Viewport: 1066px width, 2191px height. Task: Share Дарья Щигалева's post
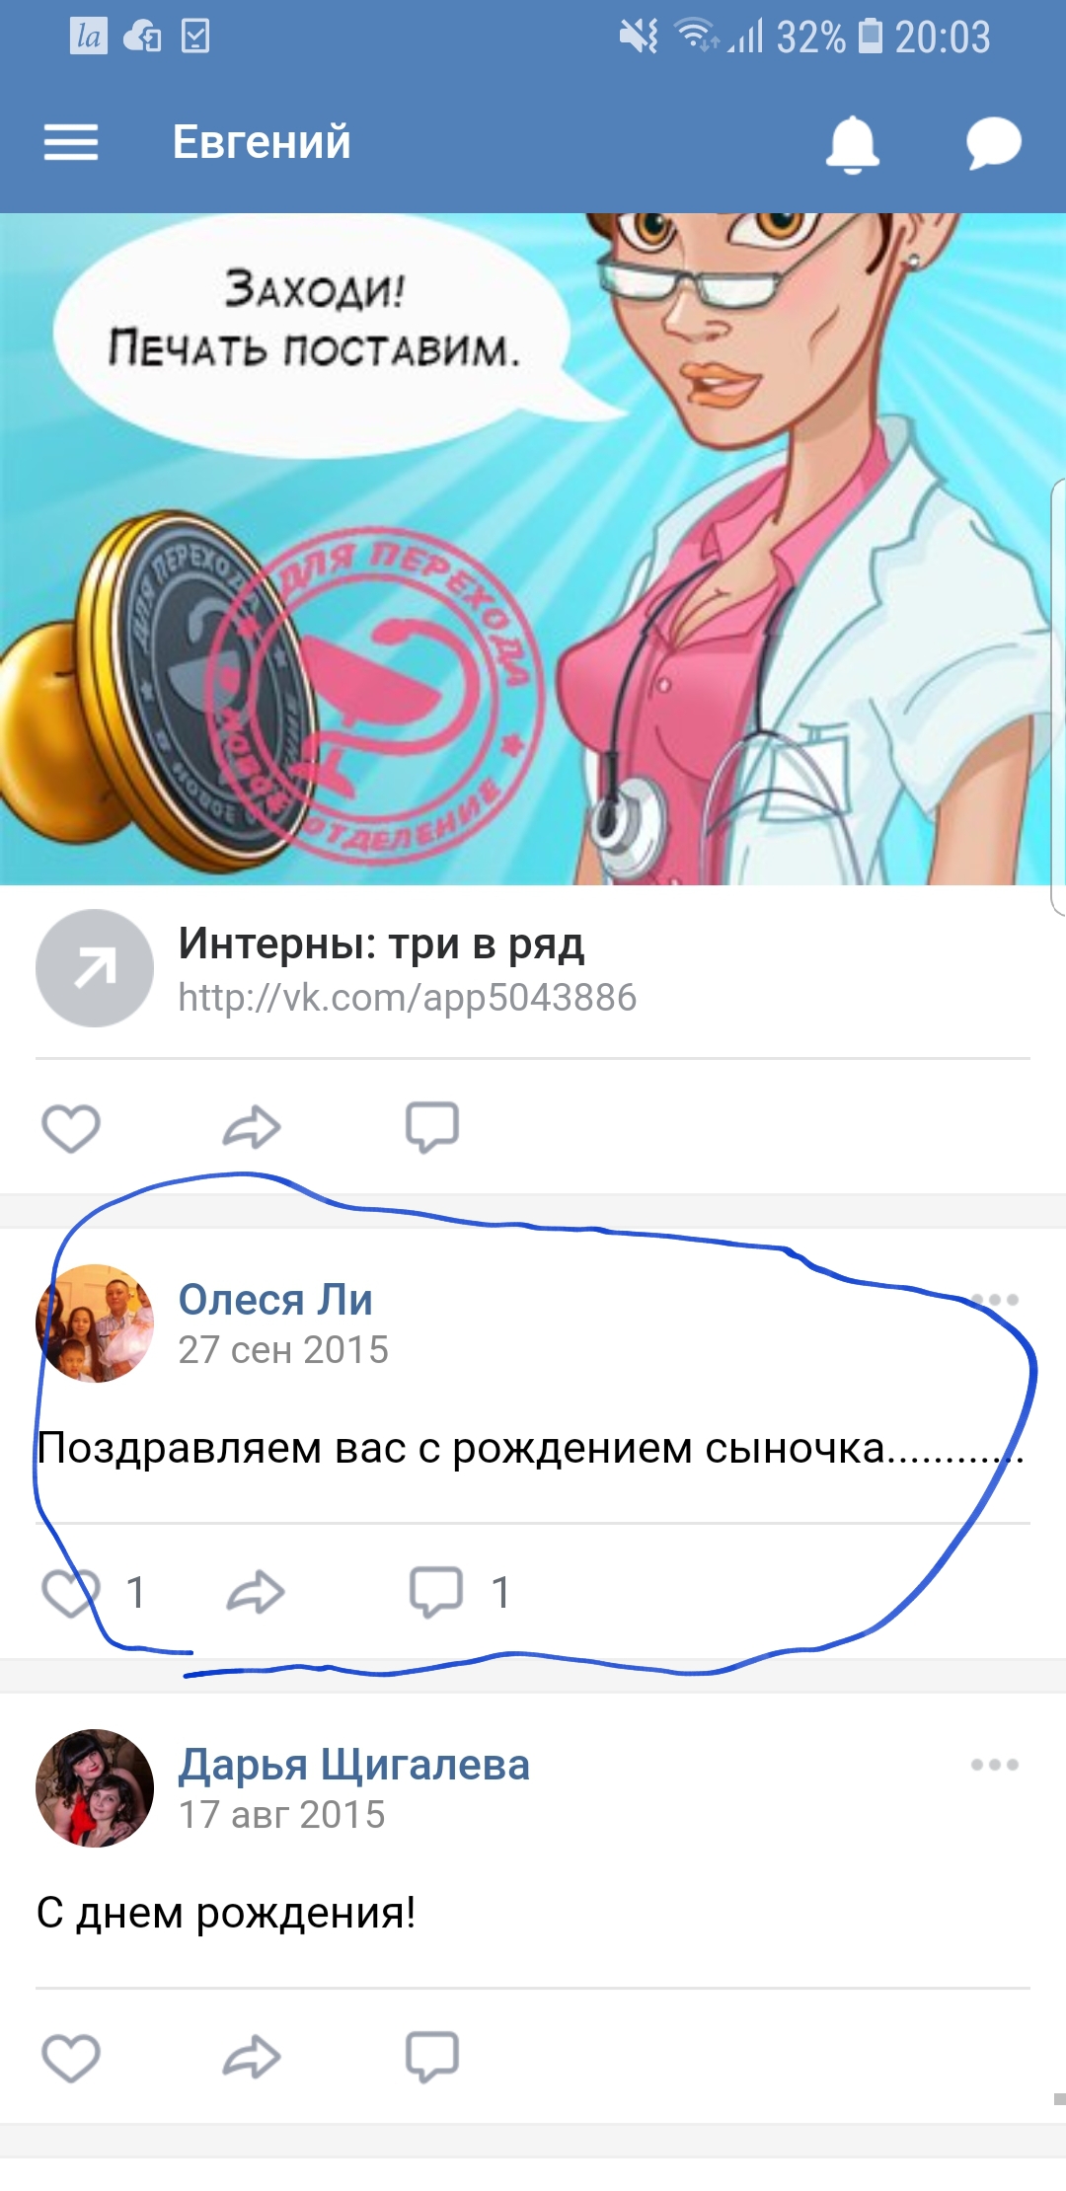(252, 2057)
